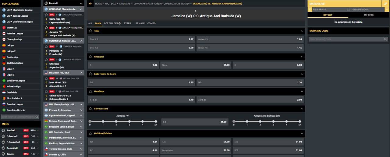This screenshot has height=157, width=390.
Task: Click the Bet Builder info icon
Action: (119, 23)
